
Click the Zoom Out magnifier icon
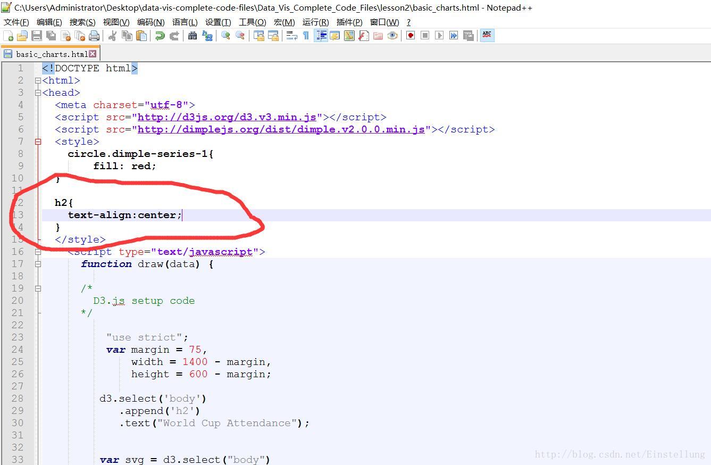(x=240, y=36)
